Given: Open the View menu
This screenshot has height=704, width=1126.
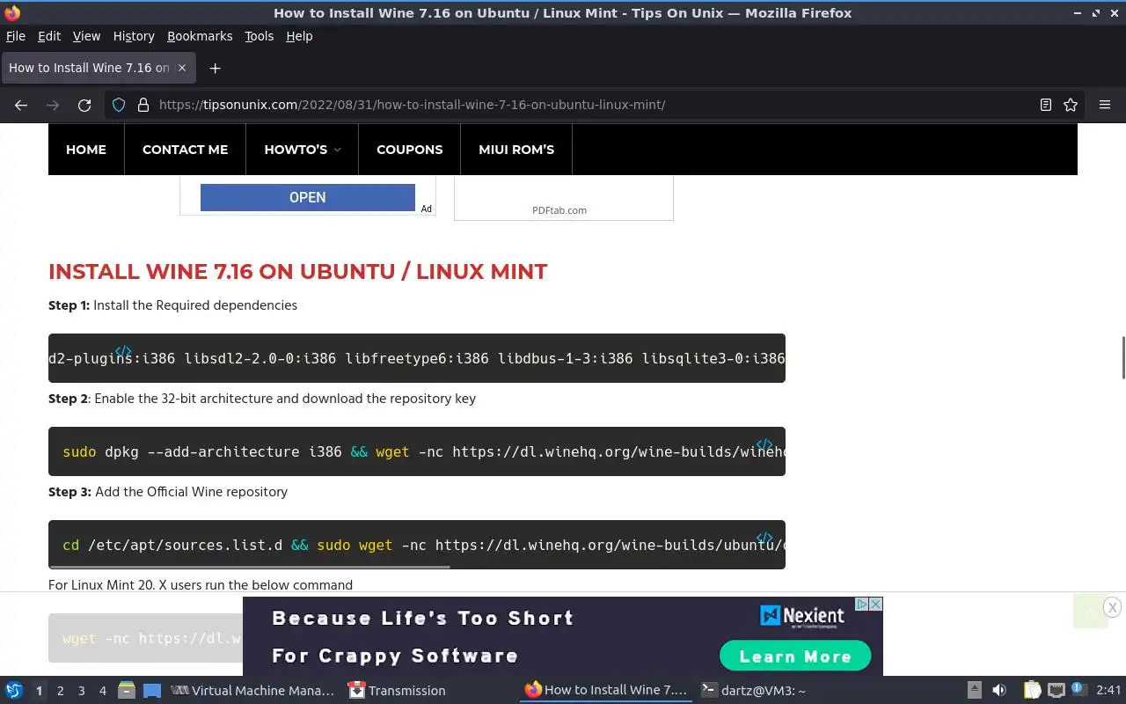Looking at the screenshot, I should [86, 36].
